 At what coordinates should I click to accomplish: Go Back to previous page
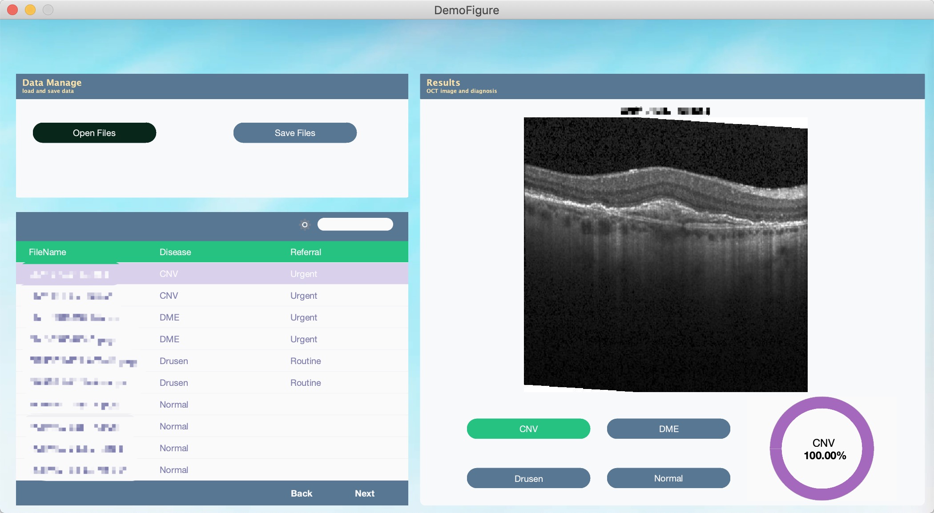pos(301,493)
